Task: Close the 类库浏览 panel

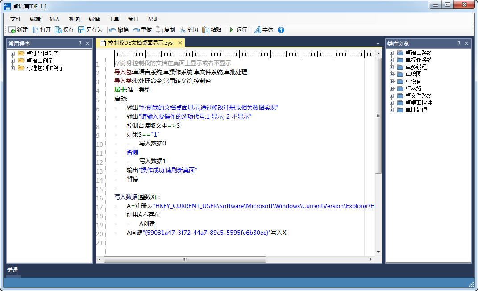Action: point(466,43)
